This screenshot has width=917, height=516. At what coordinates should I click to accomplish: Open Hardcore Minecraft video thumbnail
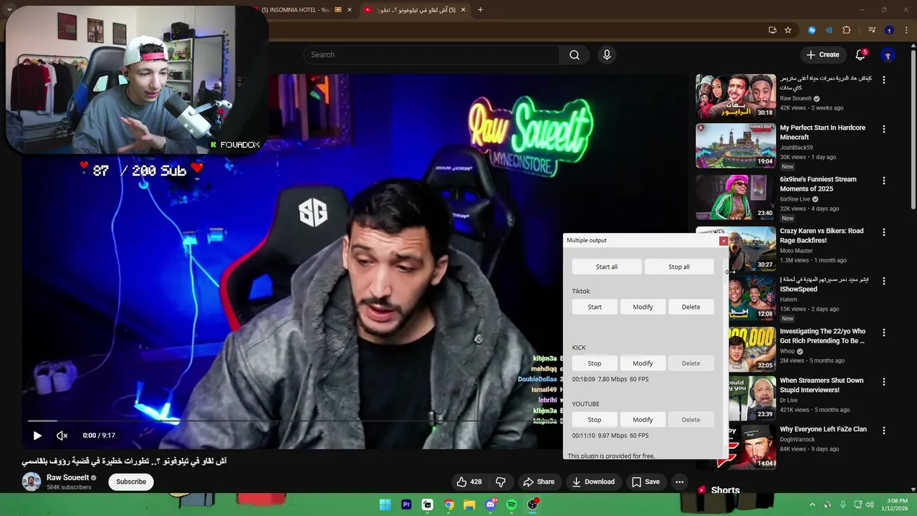point(736,145)
